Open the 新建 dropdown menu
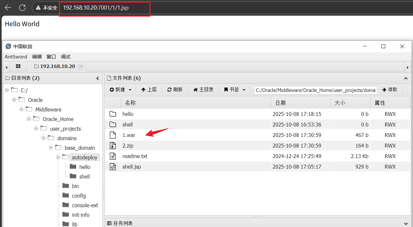413x227 pixels. 121,90
